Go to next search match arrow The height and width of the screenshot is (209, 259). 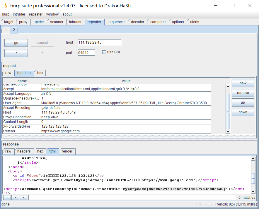pyautogui.click(x=23, y=197)
